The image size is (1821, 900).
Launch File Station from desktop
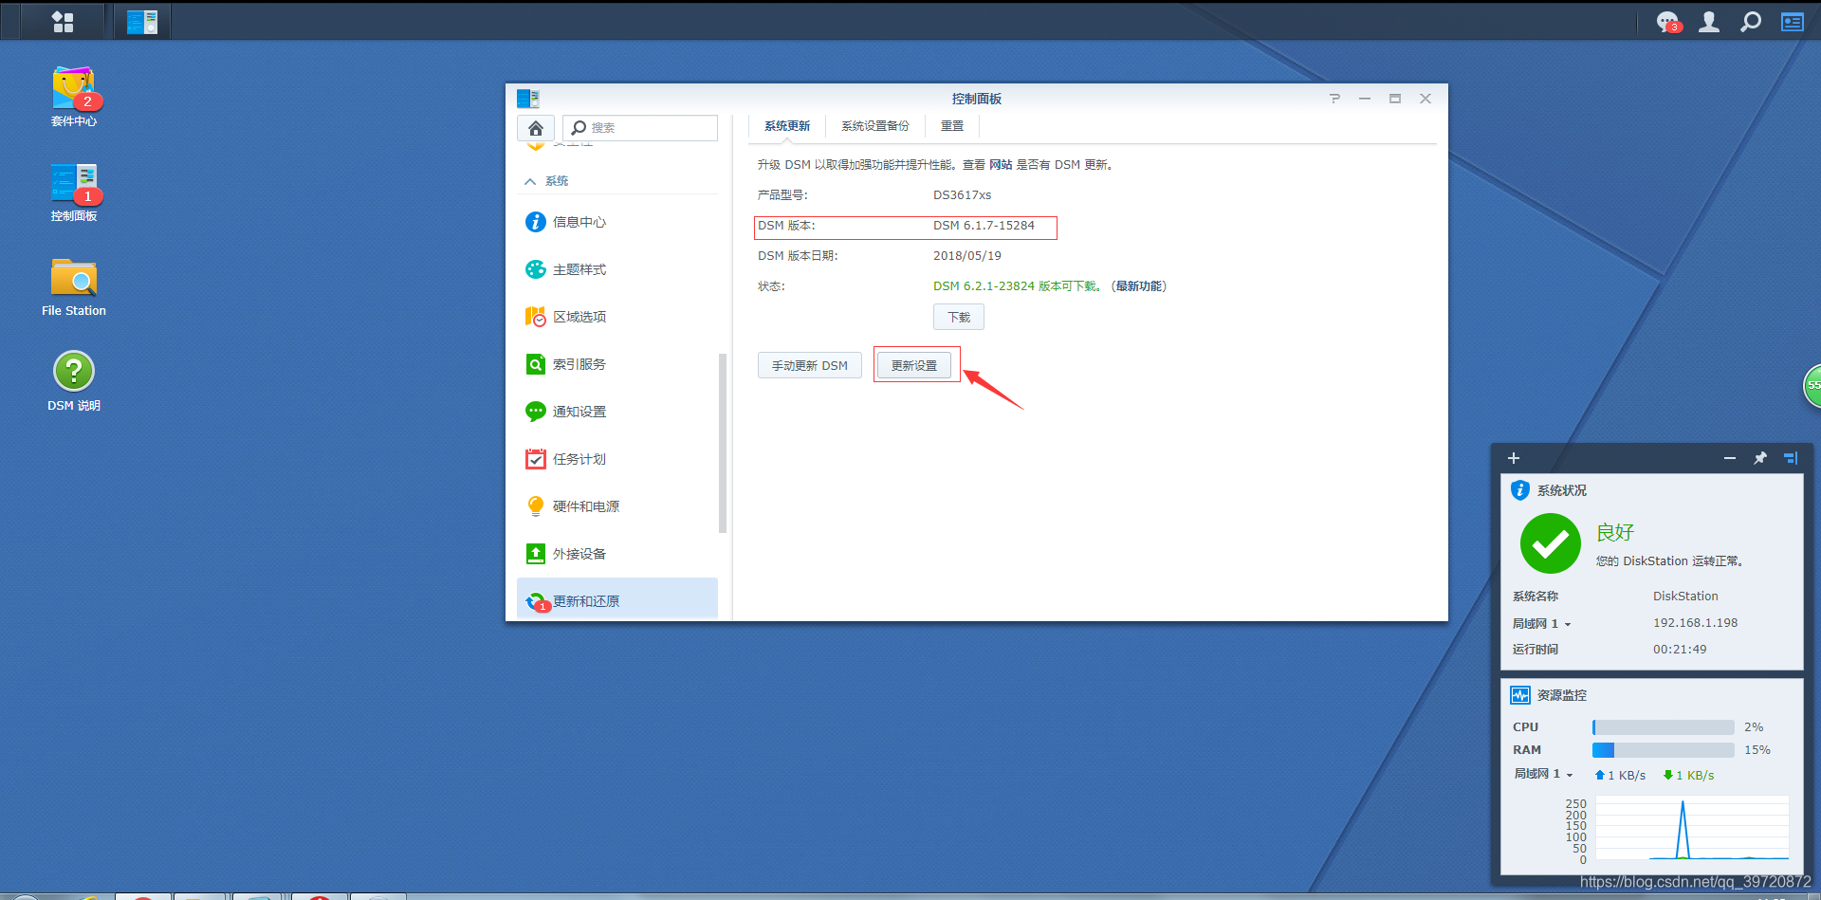tap(74, 287)
